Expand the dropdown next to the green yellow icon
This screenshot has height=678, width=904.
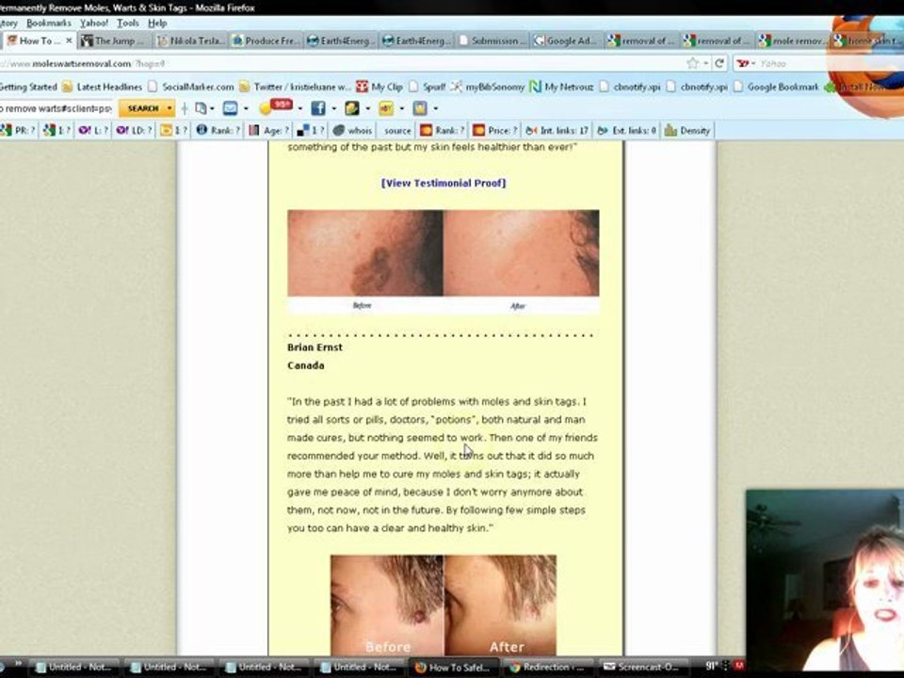(368, 108)
